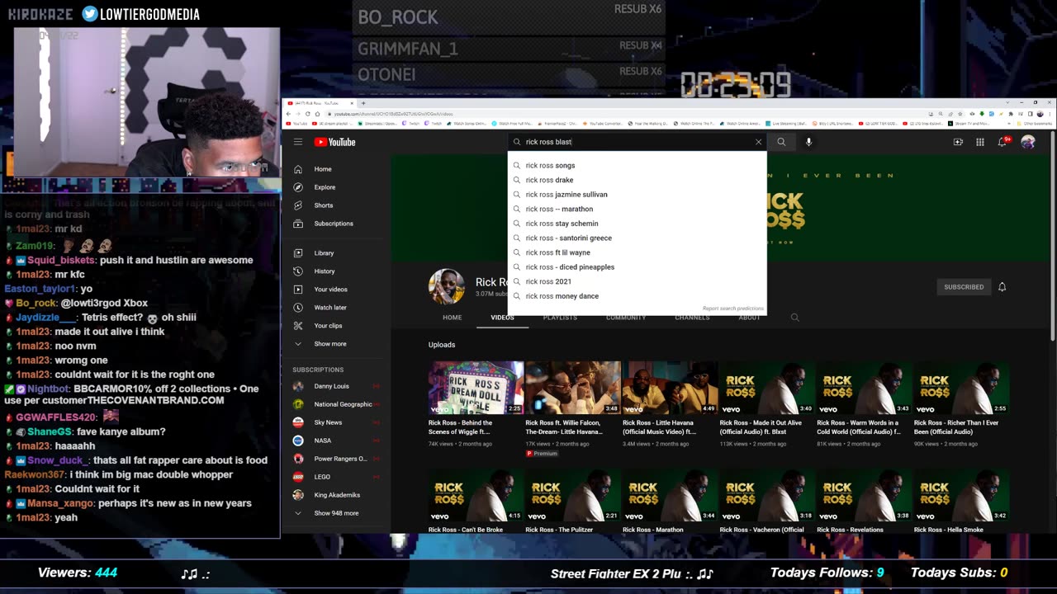
Task: Select suggestion 'rick ross - diced pineapples'
Action: pos(637,267)
